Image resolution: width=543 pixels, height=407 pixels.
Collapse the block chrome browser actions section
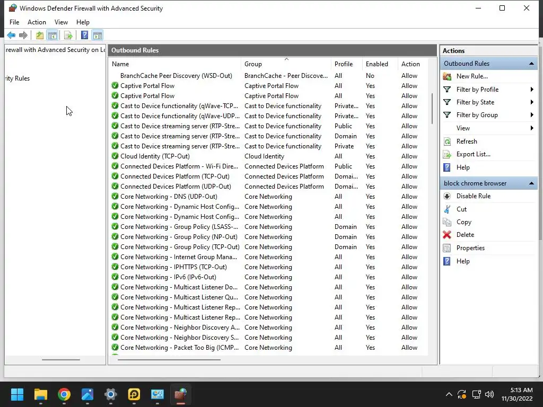tap(531, 183)
